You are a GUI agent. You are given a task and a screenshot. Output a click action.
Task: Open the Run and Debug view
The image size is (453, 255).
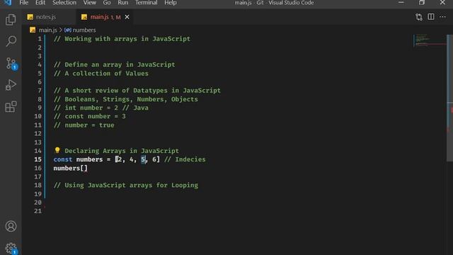click(11, 85)
